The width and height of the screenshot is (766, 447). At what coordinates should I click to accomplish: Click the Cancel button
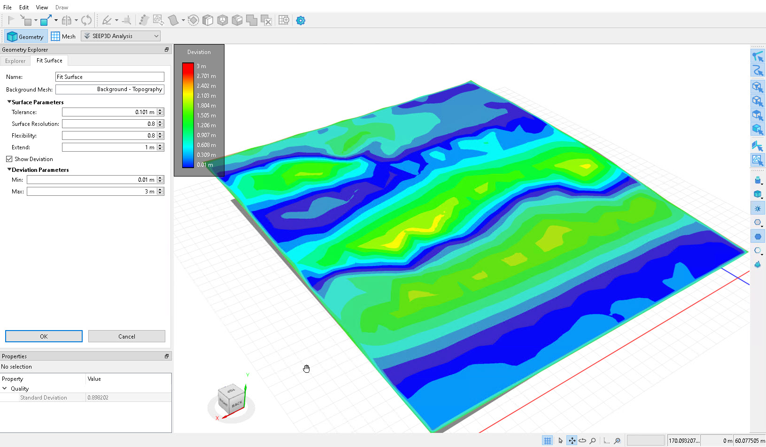point(126,336)
